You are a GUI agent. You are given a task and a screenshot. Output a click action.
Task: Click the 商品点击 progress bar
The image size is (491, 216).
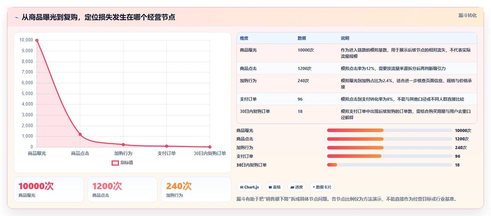pos(390,139)
